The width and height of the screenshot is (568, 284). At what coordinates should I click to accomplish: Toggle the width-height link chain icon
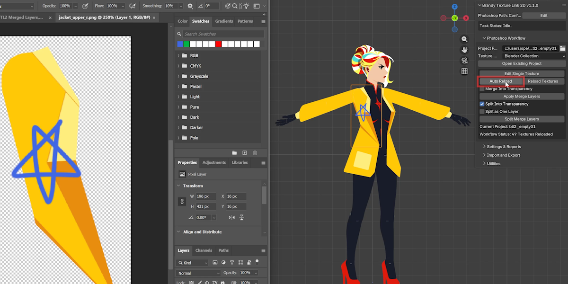[x=182, y=201]
